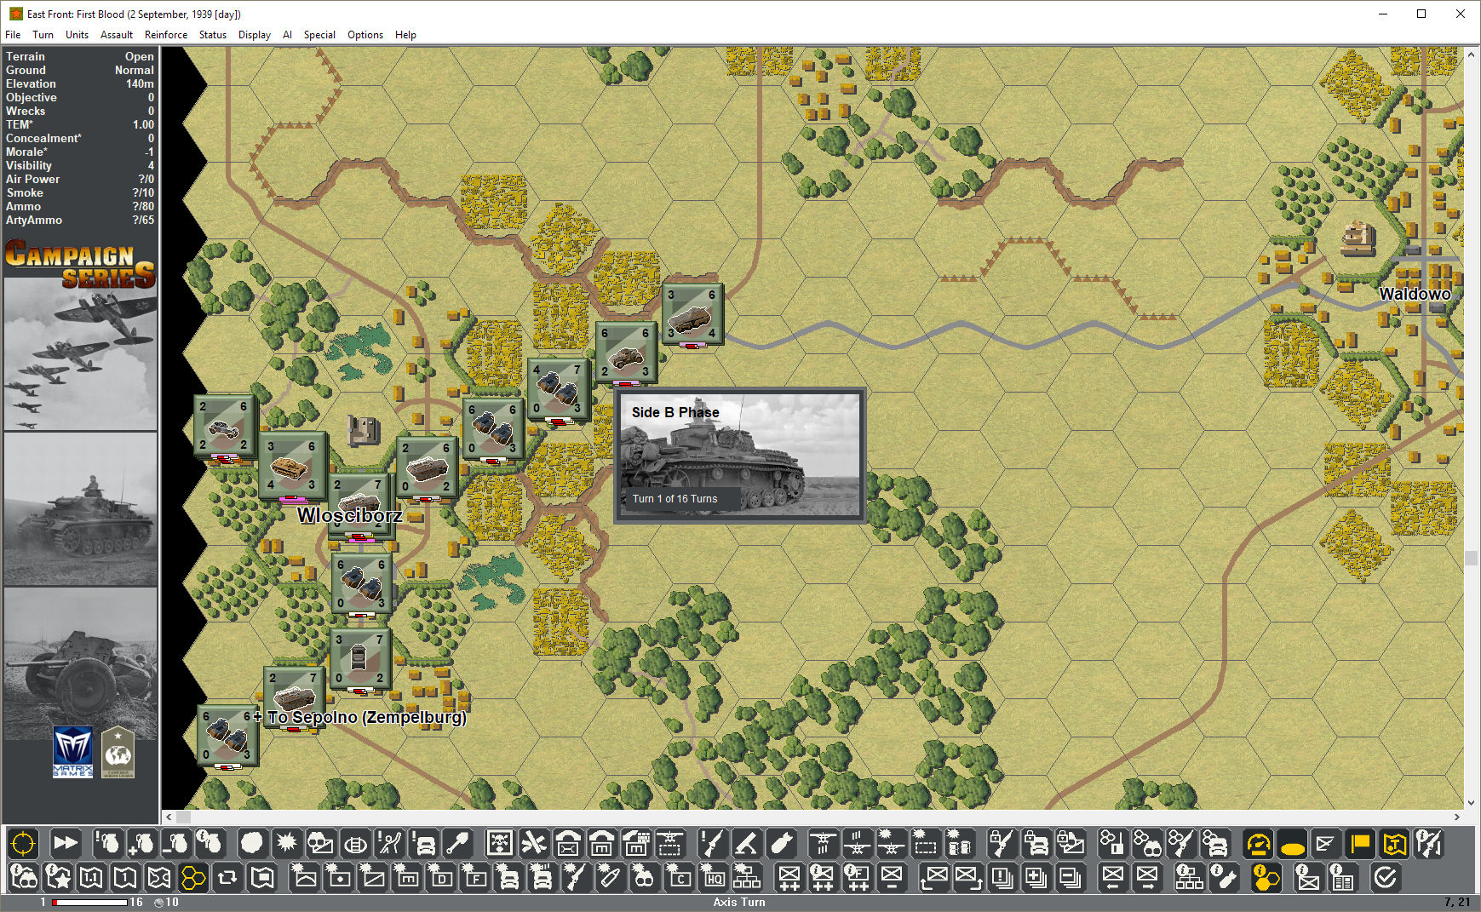Toggle the yellow map labels icon
The height and width of the screenshot is (912, 1481).
coord(1394,844)
